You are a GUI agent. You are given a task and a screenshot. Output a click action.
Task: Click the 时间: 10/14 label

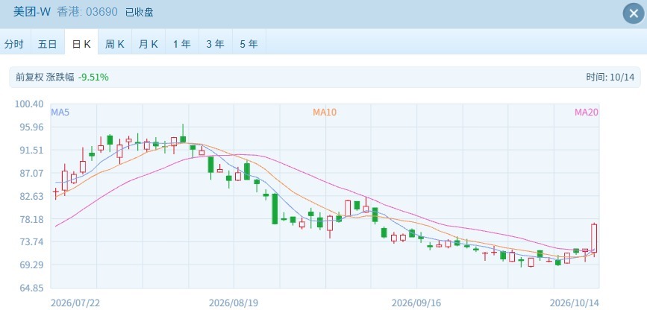pyautogui.click(x=610, y=77)
